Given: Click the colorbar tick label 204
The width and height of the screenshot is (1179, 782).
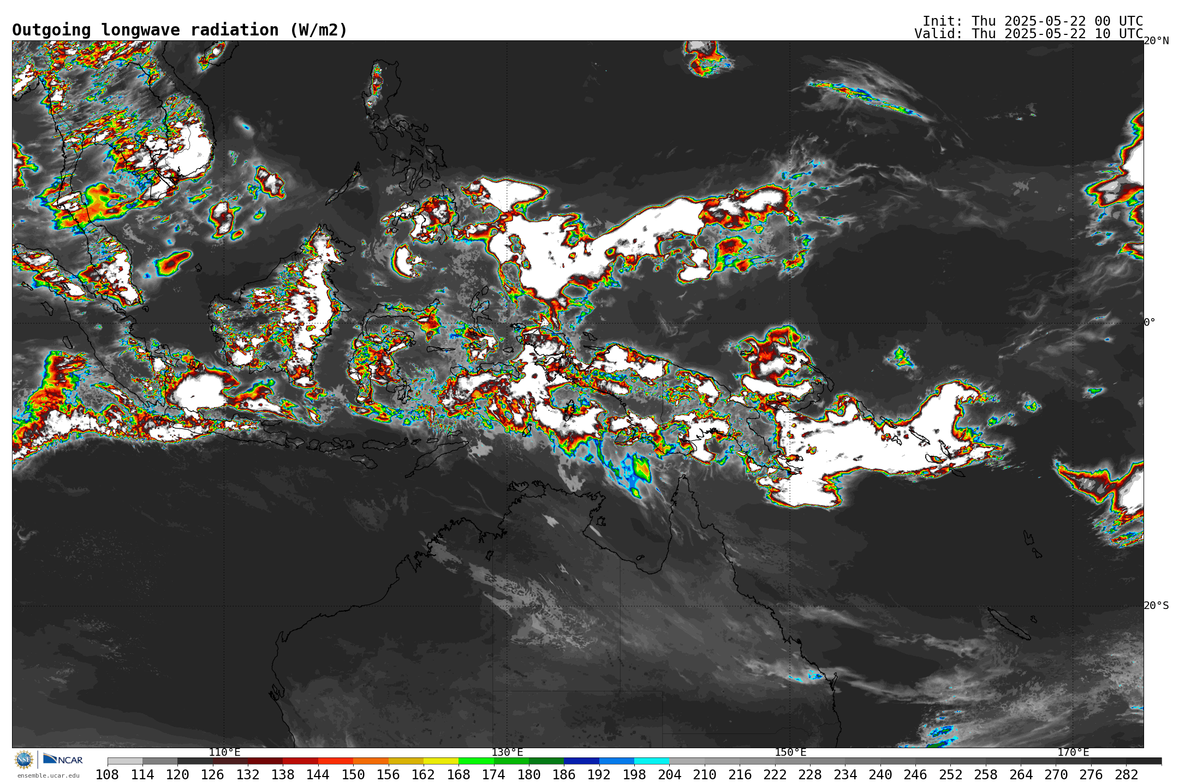Looking at the screenshot, I should (x=670, y=775).
